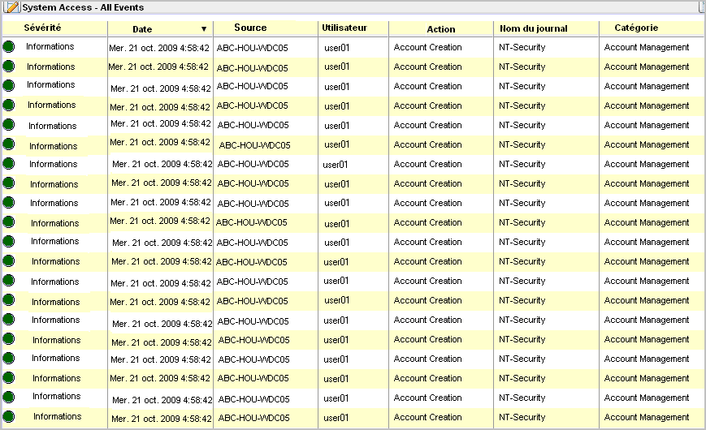Click the Date column header label
706x430 pixels.
[142, 29]
